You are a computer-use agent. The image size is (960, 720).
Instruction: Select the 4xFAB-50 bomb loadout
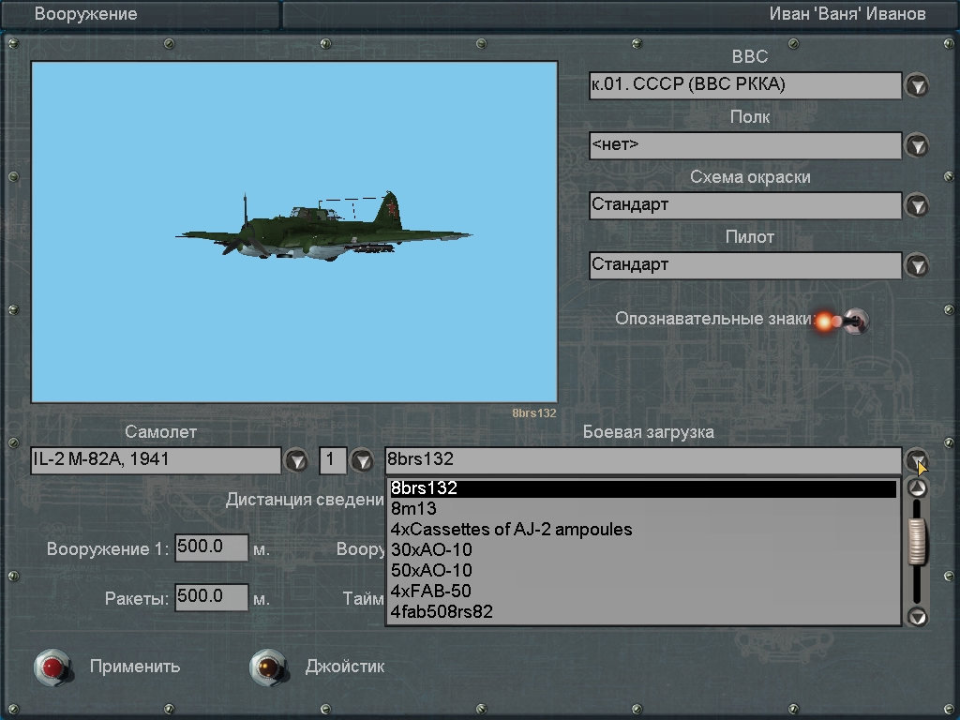(x=430, y=591)
